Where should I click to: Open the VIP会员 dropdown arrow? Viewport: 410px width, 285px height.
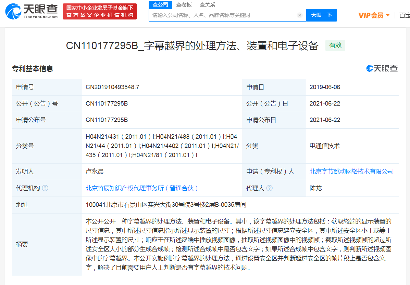click(388, 15)
